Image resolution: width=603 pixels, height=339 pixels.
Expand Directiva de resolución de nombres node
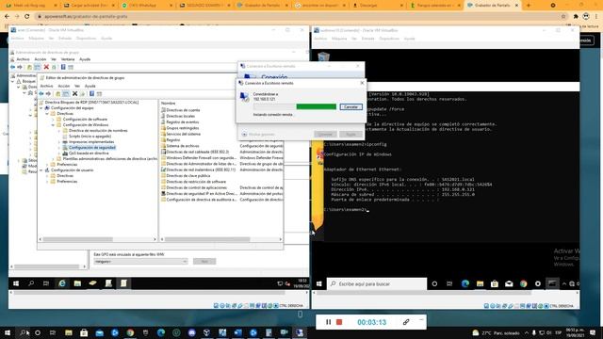(x=59, y=131)
